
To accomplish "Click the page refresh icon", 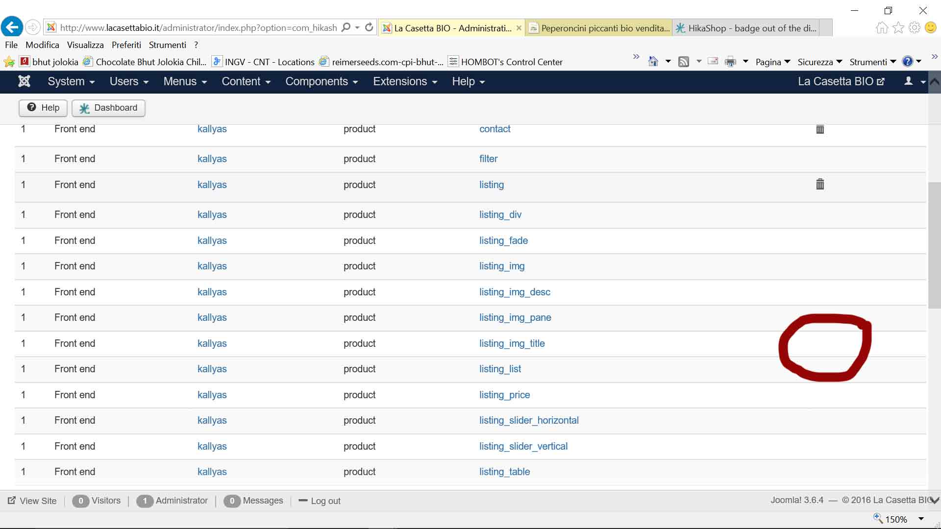I will (369, 27).
